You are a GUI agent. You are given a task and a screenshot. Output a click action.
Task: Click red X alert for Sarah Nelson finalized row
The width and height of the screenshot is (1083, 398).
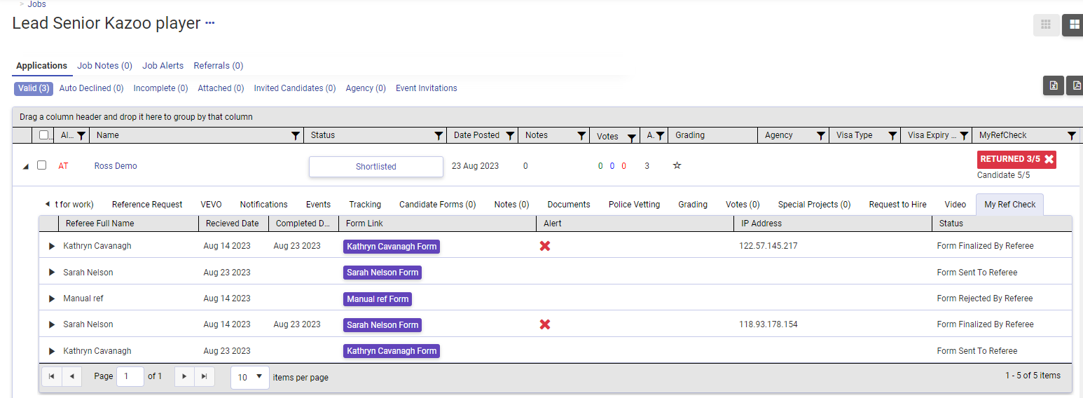click(x=545, y=324)
